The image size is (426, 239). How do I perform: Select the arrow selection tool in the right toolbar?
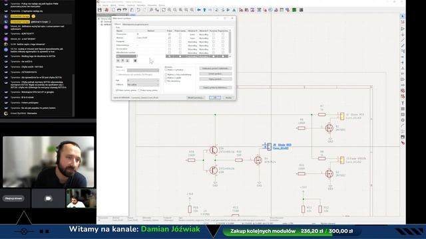(403, 16)
